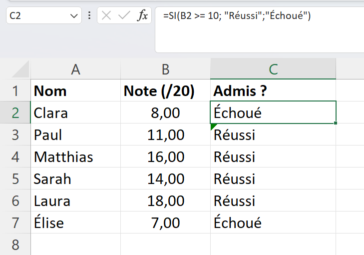The image size is (364, 255).
Task: Select the cell containing Laura
Action: coord(76,200)
